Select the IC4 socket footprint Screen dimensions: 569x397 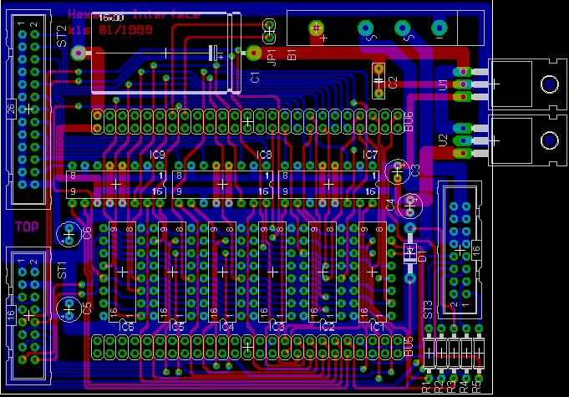tap(222, 272)
